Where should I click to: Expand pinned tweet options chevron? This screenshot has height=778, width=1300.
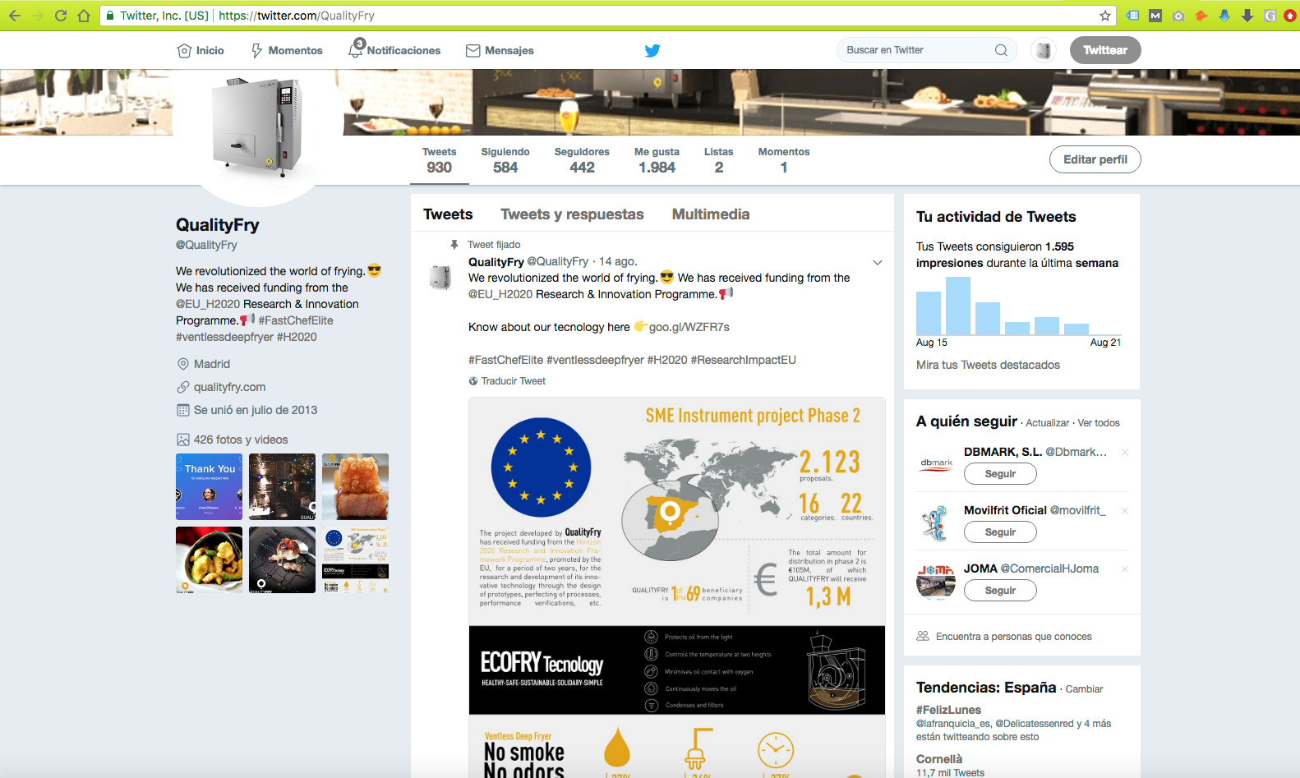coord(877,263)
